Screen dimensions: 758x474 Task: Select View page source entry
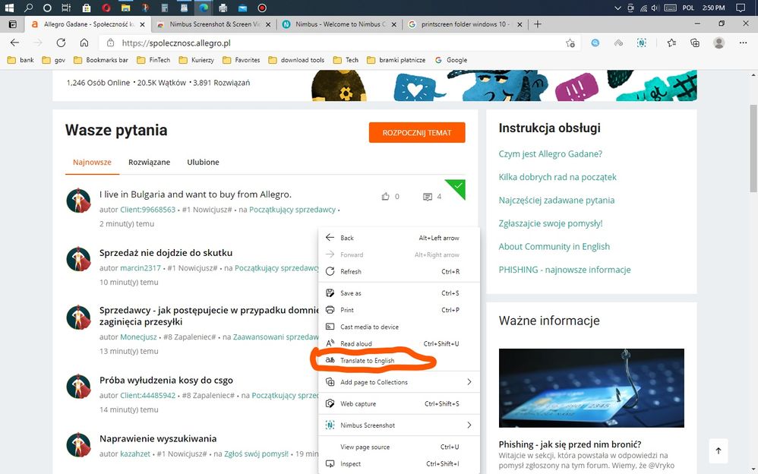coord(399,447)
